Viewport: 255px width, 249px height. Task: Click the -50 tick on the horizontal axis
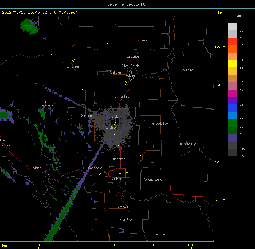coord(75,245)
